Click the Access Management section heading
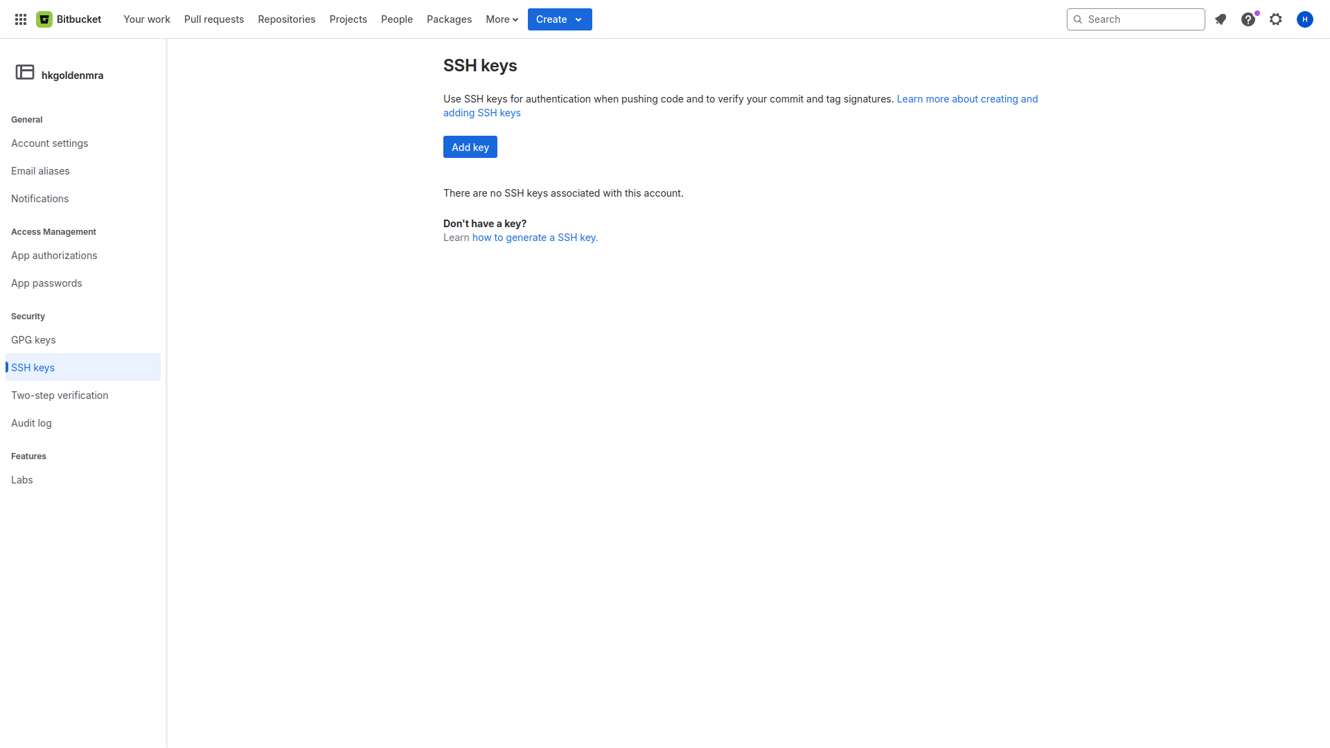Image resolution: width=1330 pixels, height=748 pixels. (53, 232)
